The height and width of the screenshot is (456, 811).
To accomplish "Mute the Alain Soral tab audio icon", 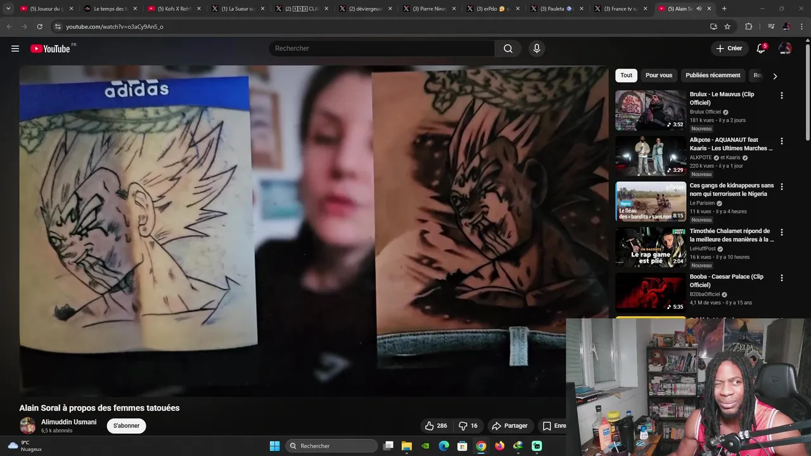I will tap(699, 9).
